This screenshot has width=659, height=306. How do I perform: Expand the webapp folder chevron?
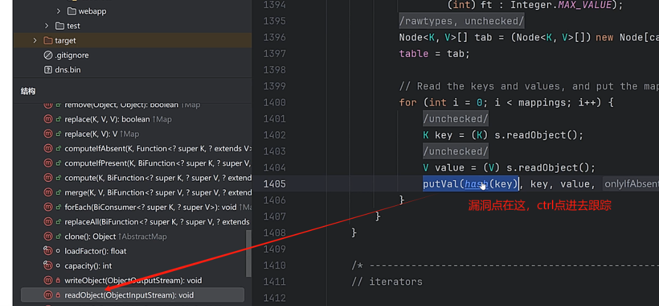(58, 11)
